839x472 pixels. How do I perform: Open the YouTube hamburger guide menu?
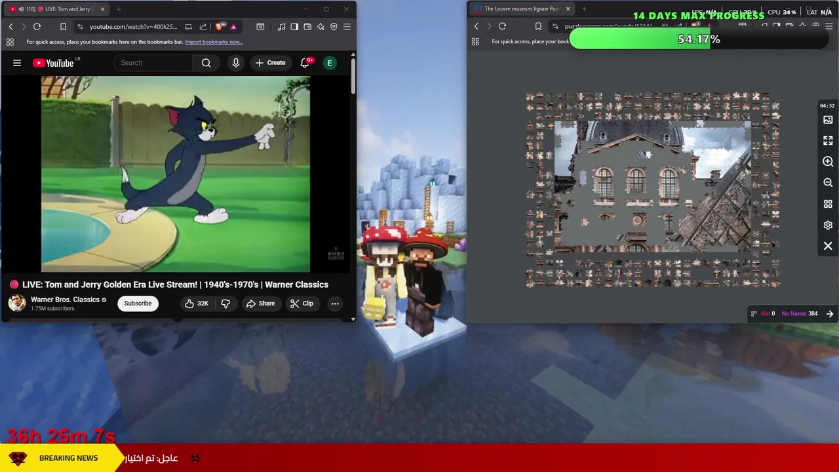click(17, 63)
